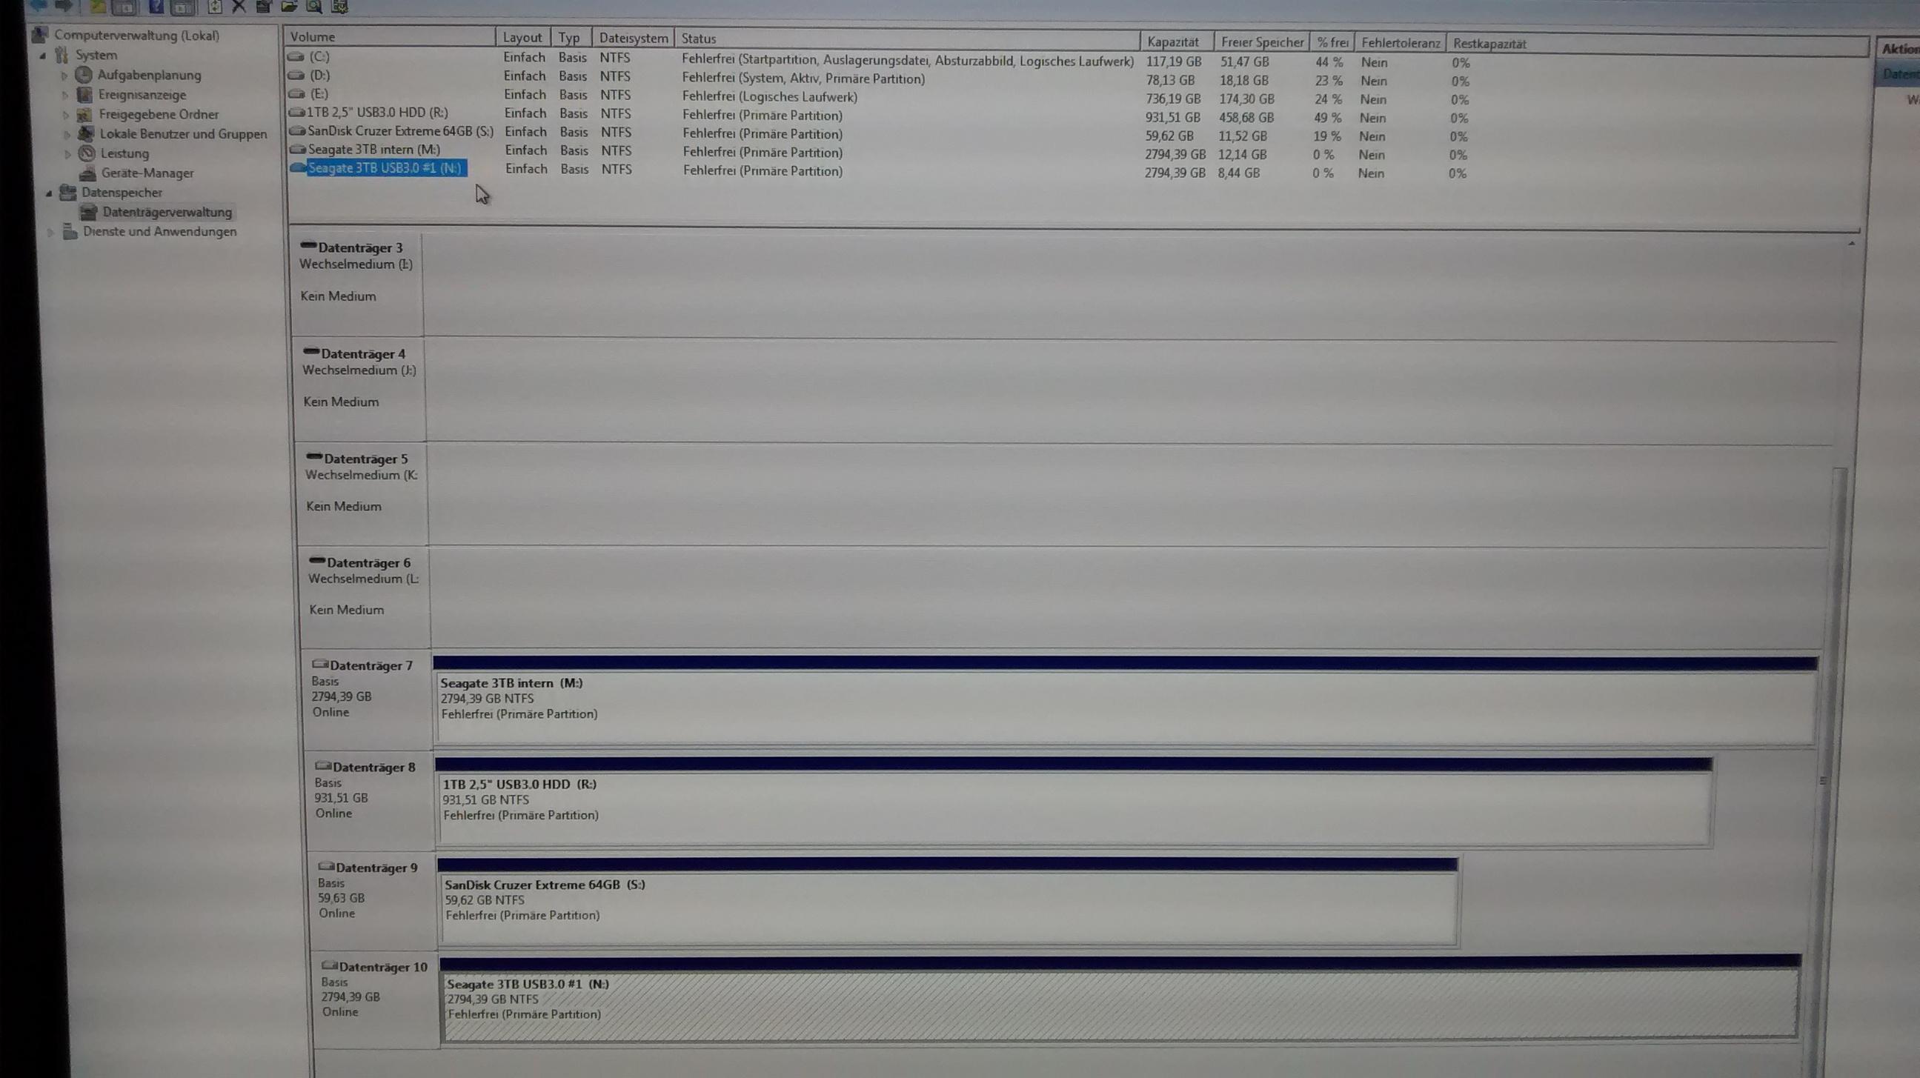1920x1078 pixels.
Task: Click the magnifier search toolbar icon
Action: [x=313, y=7]
